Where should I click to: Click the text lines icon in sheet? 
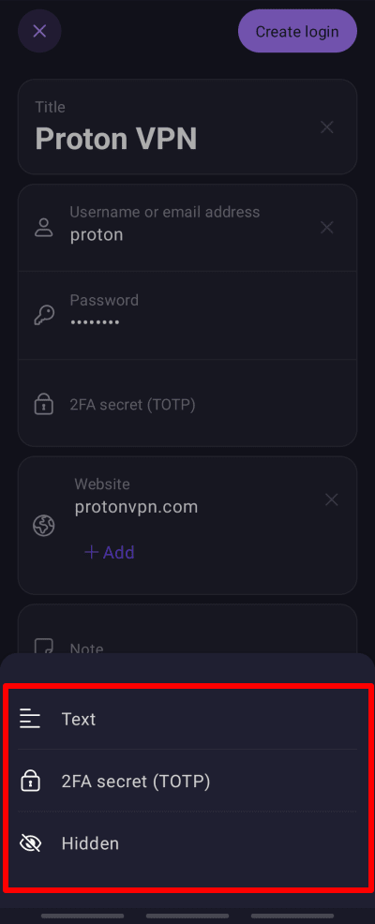point(29,719)
